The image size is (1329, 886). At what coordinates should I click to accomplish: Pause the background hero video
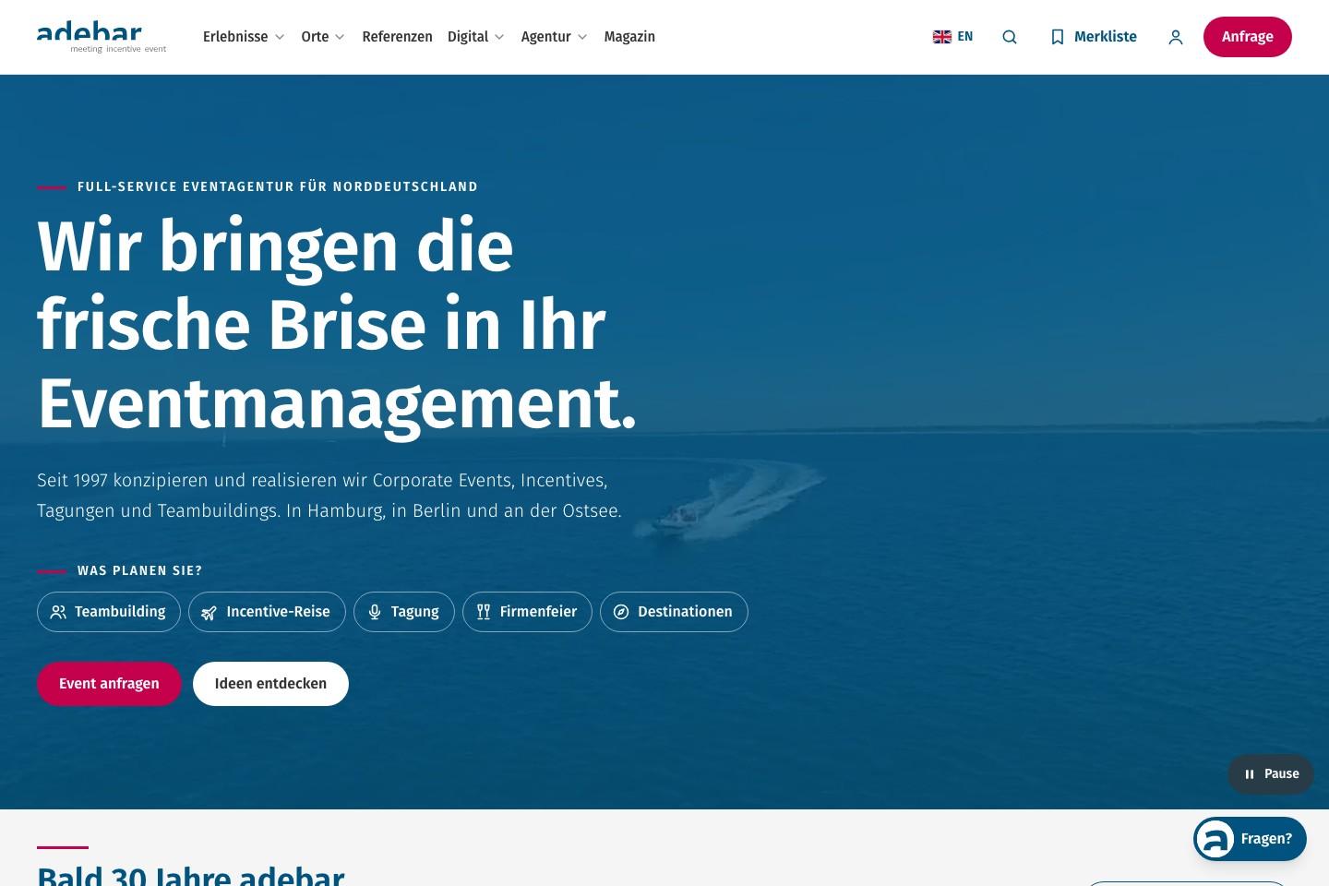(1271, 774)
